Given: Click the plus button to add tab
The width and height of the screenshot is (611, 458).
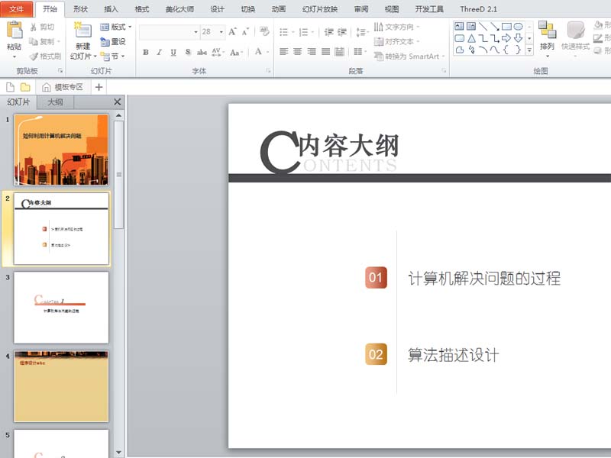Looking at the screenshot, I should 99,87.
